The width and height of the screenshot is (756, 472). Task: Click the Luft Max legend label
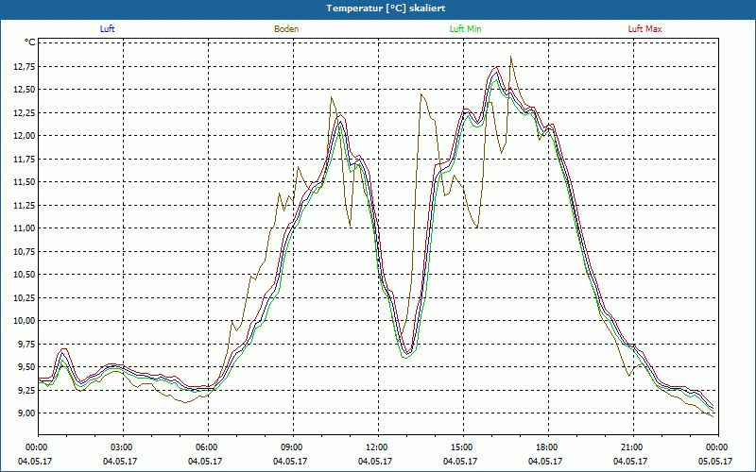[x=644, y=29]
